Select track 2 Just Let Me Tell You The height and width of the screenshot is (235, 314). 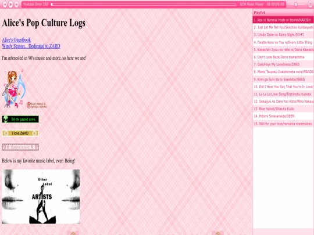coord(283,27)
